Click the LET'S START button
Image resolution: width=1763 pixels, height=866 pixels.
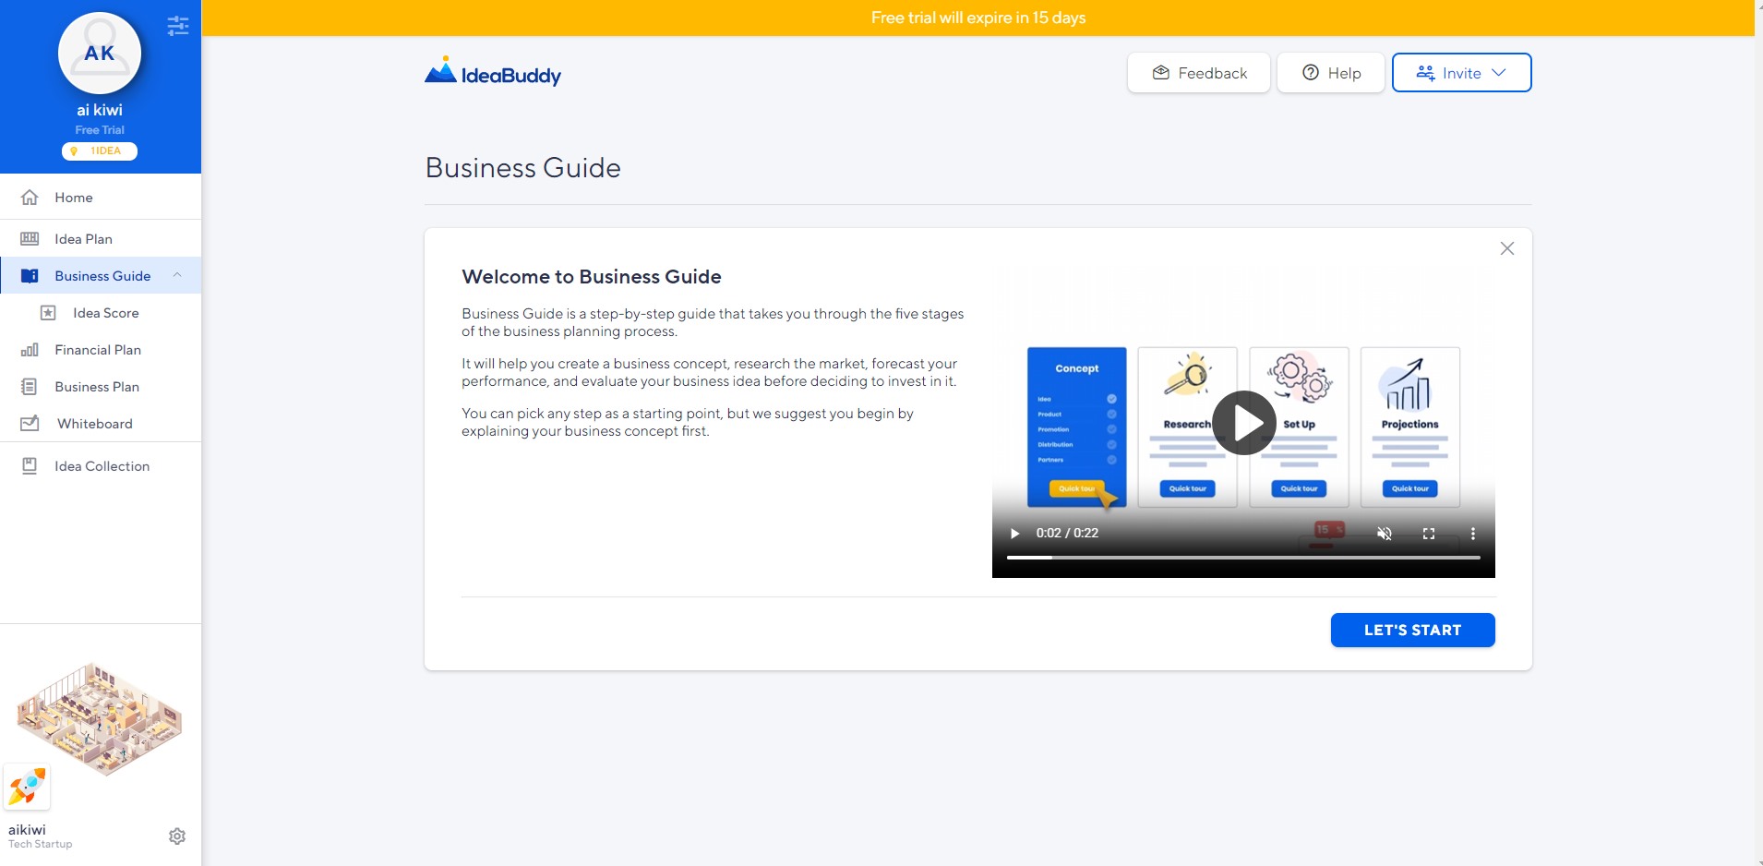(x=1412, y=631)
